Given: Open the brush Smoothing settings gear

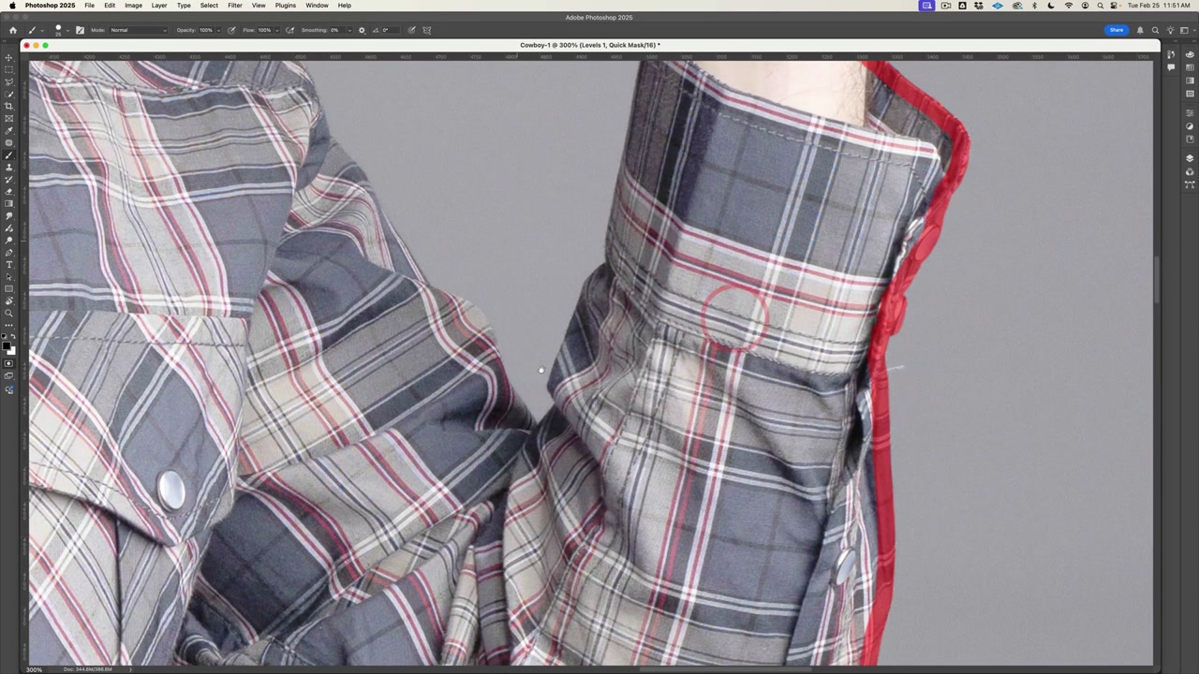Looking at the screenshot, I should click(x=362, y=30).
